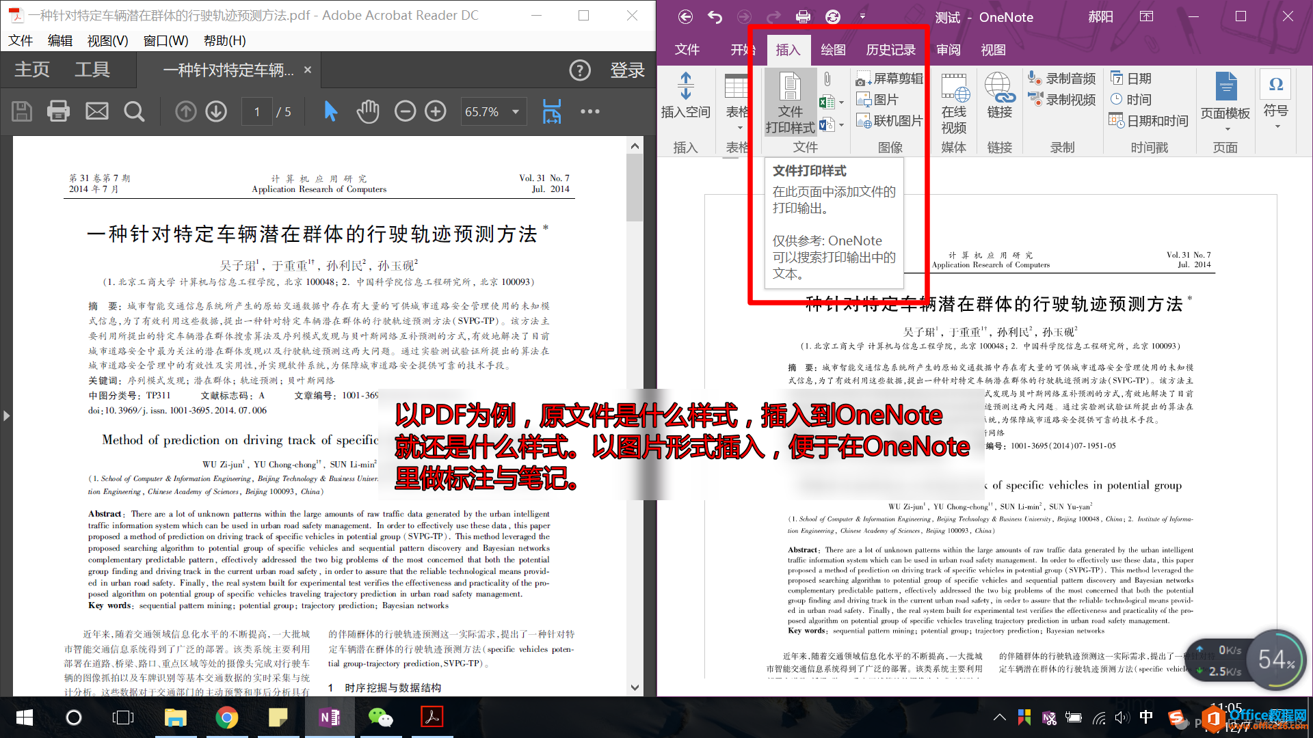This screenshot has height=738, width=1313.
Task: Switch to 视图 View tab in OneNote
Action: [x=993, y=50]
